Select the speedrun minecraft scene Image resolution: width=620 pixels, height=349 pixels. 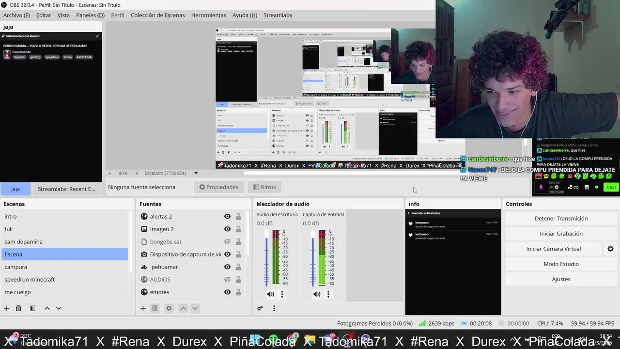65,279
